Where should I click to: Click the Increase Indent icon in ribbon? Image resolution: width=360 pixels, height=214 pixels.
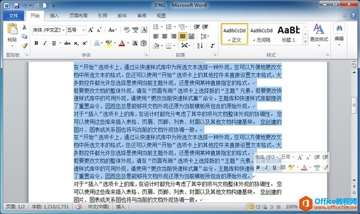[x=205, y=27]
